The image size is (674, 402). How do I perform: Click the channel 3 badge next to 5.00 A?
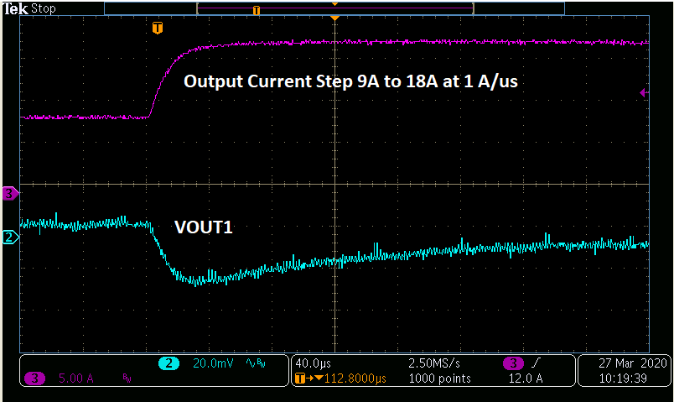(35, 379)
